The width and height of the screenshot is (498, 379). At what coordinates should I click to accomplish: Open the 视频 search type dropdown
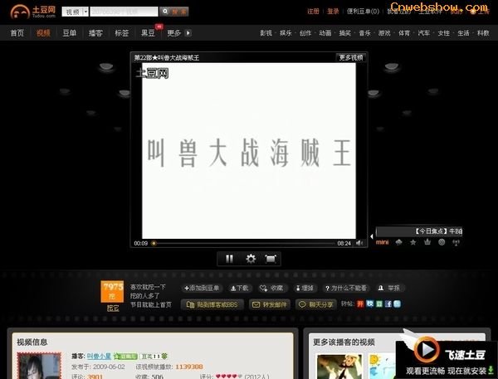(x=76, y=12)
